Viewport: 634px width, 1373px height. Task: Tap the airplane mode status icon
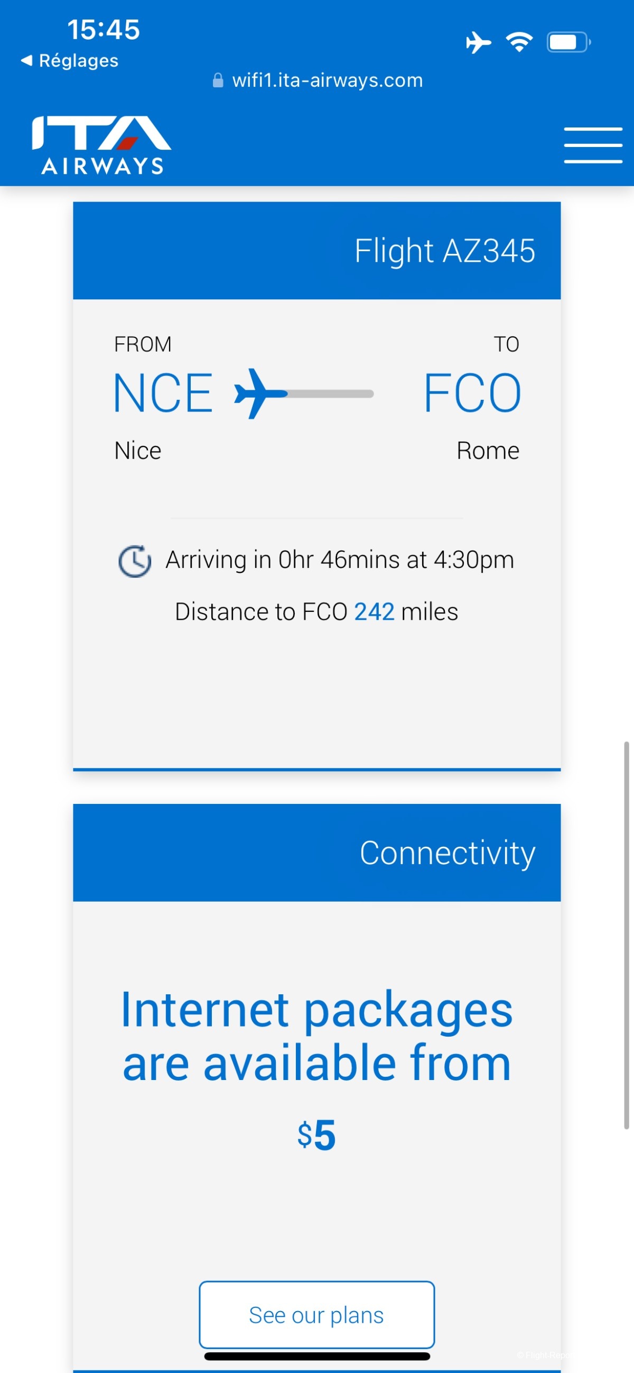[x=478, y=42]
